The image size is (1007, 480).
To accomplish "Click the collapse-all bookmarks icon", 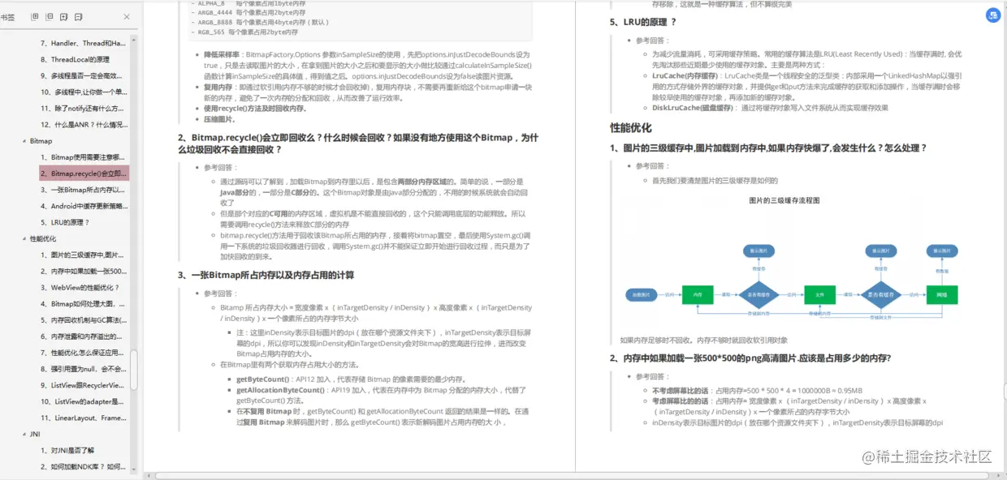I will 50,17.
